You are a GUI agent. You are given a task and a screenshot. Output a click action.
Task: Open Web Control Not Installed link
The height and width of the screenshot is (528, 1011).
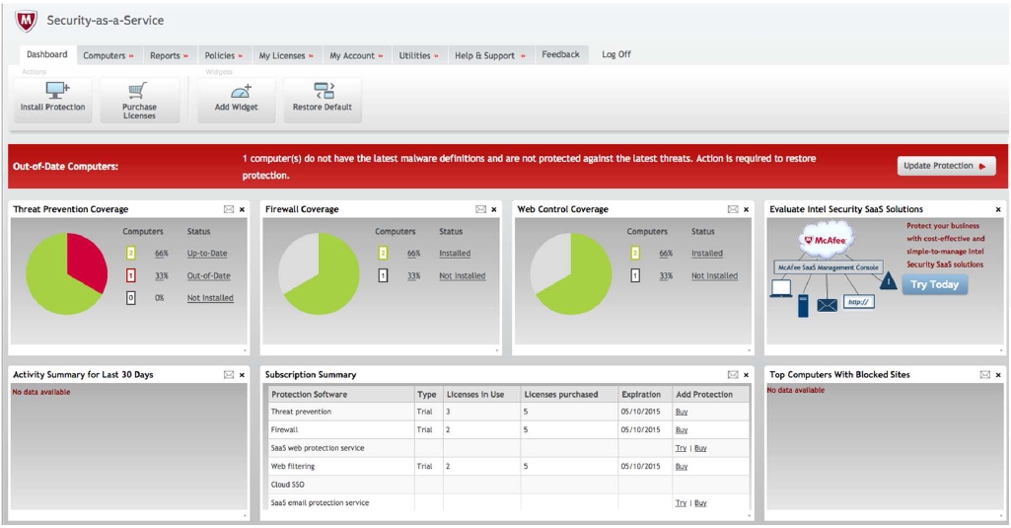[714, 275]
